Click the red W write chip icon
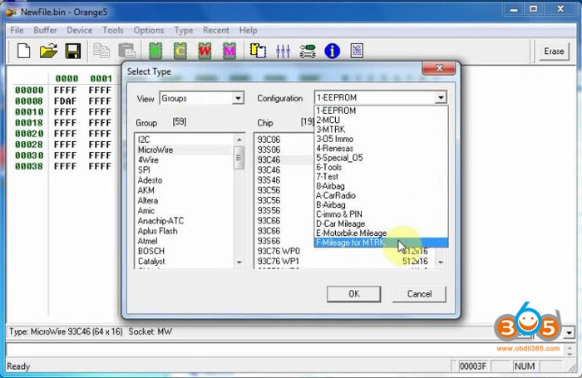Screen dimensions: 582x378 [205, 51]
